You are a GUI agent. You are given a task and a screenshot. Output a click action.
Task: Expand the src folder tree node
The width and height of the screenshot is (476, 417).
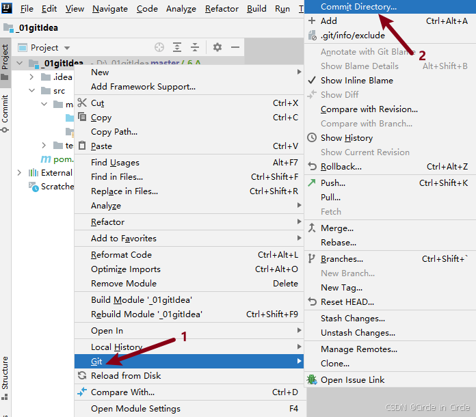click(32, 91)
